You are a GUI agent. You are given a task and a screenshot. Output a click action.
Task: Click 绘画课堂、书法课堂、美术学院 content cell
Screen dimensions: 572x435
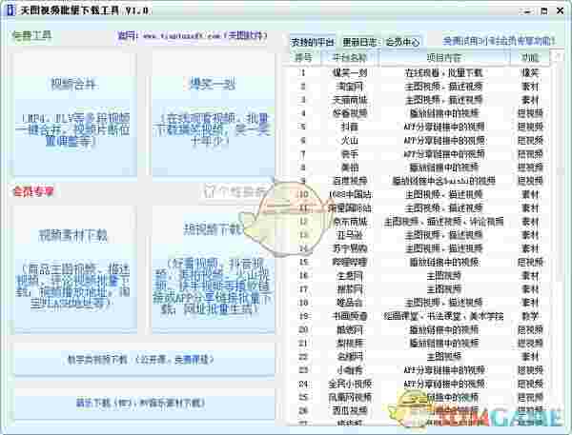(443, 316)
